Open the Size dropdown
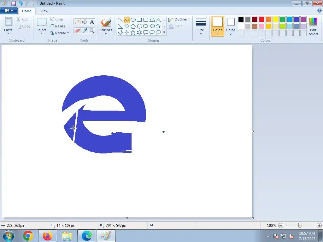Viewport: 323px width, 242px height. pos(201,26)
